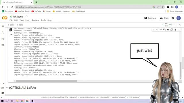184x103 pixels.
Task: Open the table of contents sidebar
Action: pyautogui.click(x=3, y=26)
